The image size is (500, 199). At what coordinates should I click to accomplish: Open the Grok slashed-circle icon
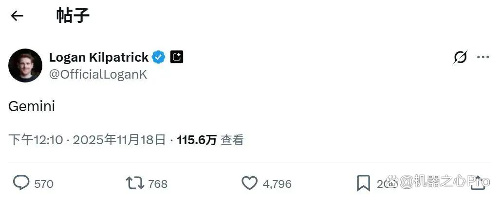coord(460,58)
